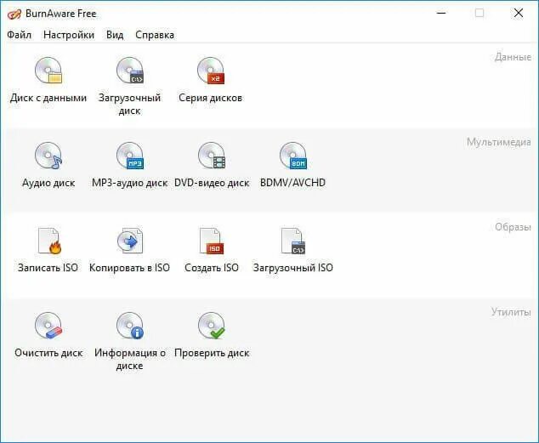This screenshot has width=539, height=443.
Task: Select the Серия дисков x2 icon
Action: 211,71
